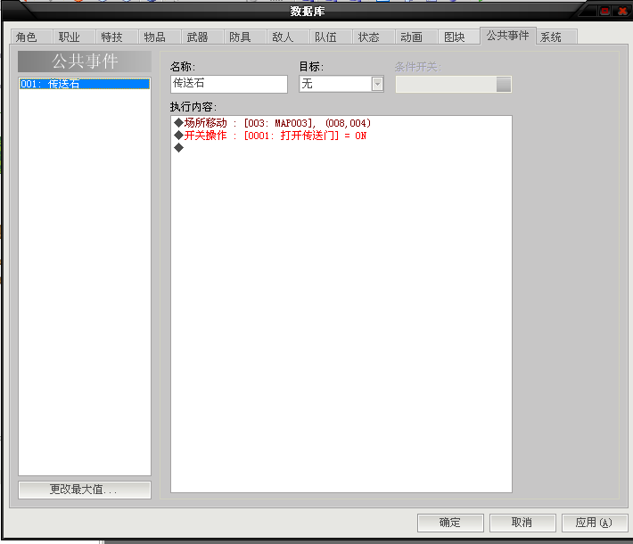Click the 取消 button
This screenshot has width=633, height=544.
522,523
